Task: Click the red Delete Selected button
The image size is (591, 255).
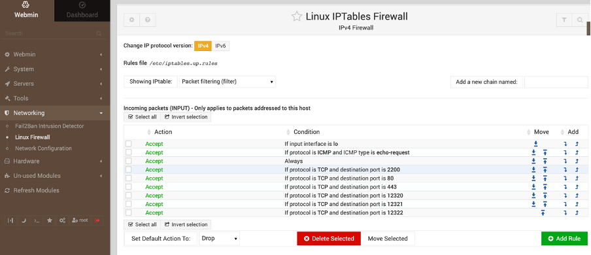Action: 329,239
